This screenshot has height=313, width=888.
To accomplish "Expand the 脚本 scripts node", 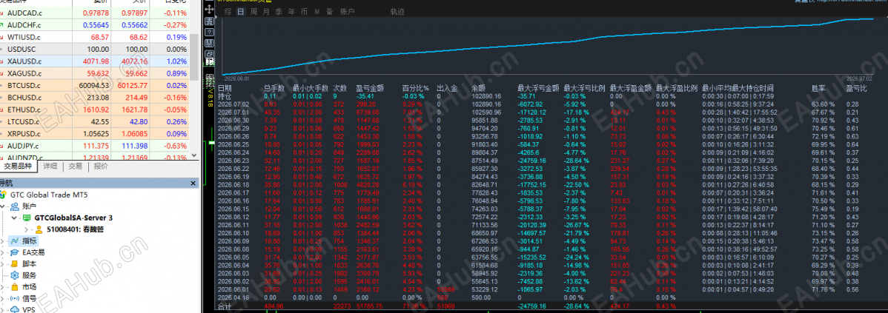I will pyautogui.click(x=4, y=264).
